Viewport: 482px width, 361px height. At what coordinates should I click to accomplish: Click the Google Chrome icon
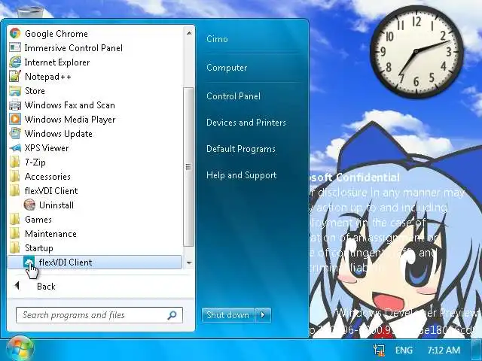click(15, 33)
